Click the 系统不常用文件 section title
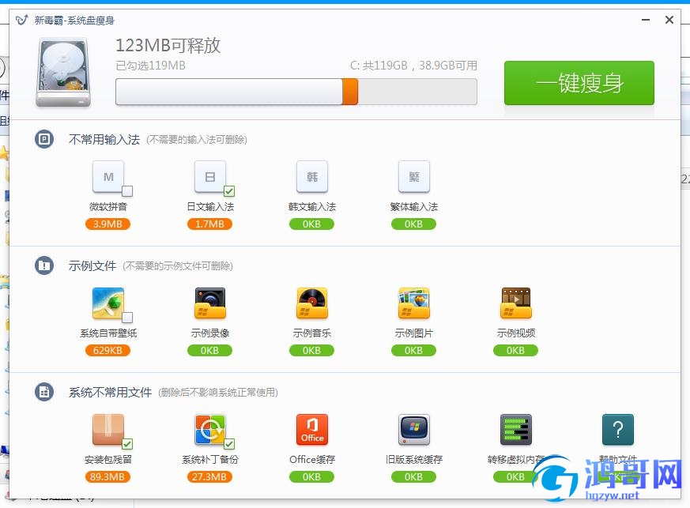Screen dimensions: 690x508 pos(110,392)
